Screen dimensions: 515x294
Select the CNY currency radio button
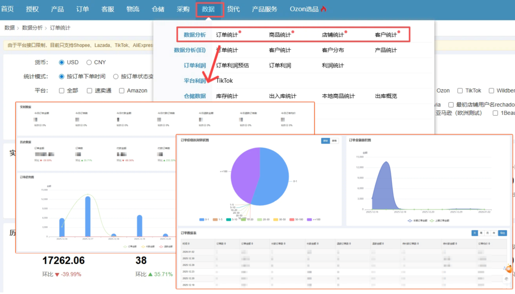coord(89,62)
